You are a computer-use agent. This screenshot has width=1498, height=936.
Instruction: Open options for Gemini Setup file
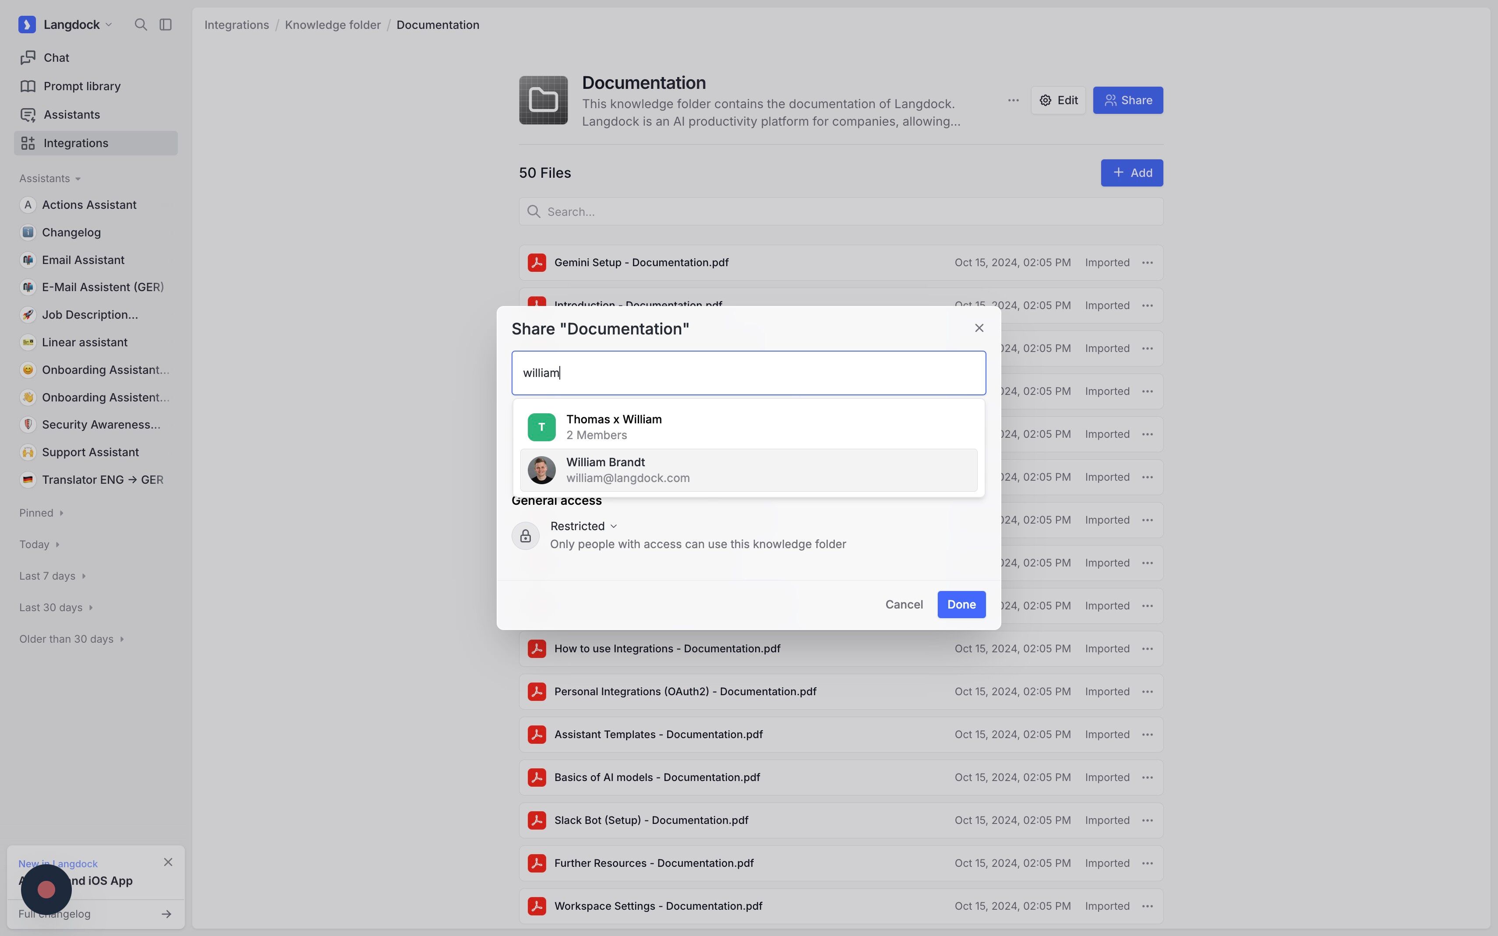(1147, 263)
